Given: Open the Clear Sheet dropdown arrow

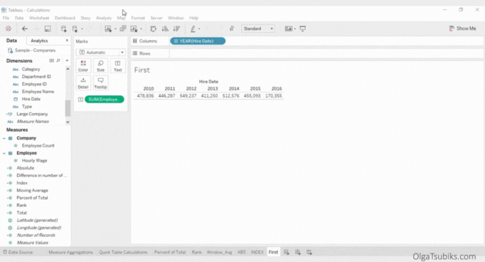Looking at the screenshot, I should (x=141, y=29).
